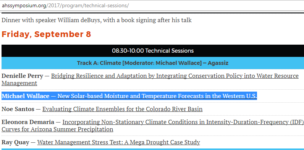Click the Friday, September 8 heading
This screenshot has height=150, width=304.
(x=46, y=34)
